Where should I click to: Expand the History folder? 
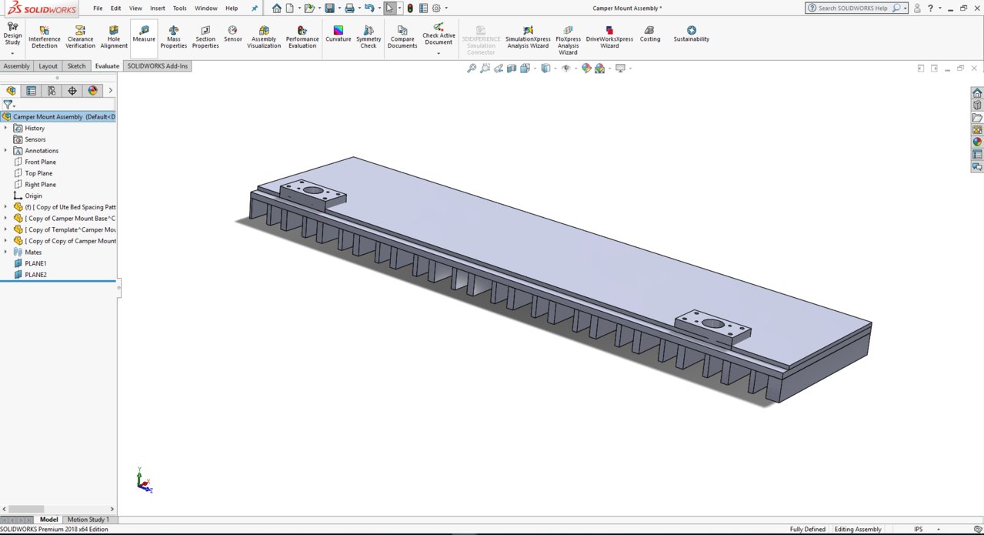coord(5,128)
